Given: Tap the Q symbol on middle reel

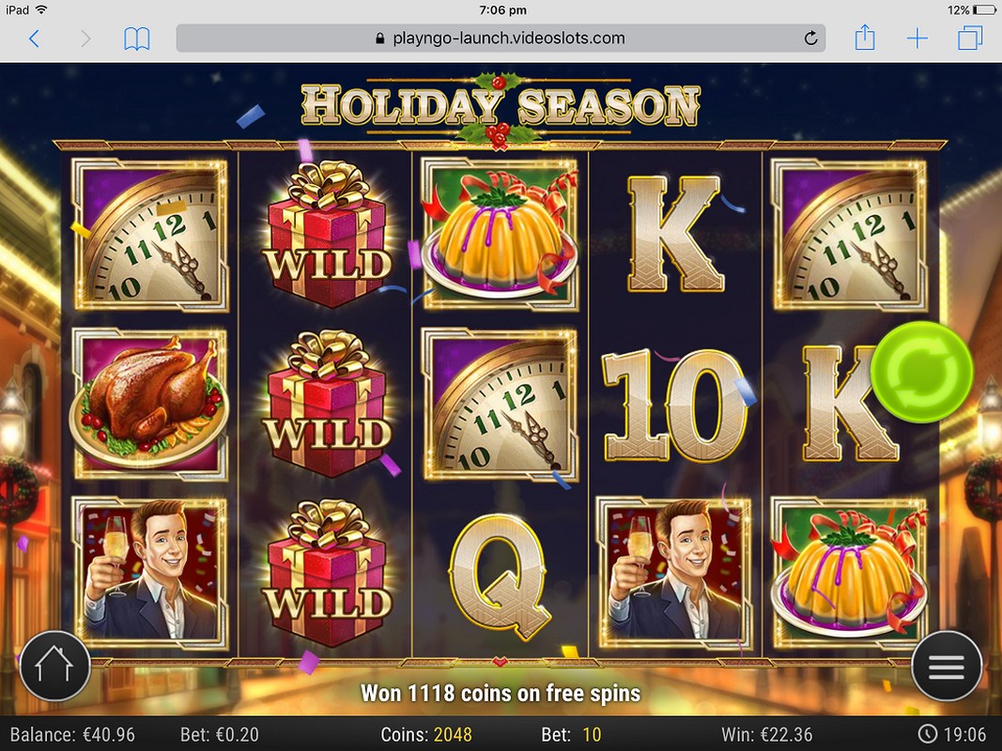Looking at the screenshot, I should tap(500, 576).
